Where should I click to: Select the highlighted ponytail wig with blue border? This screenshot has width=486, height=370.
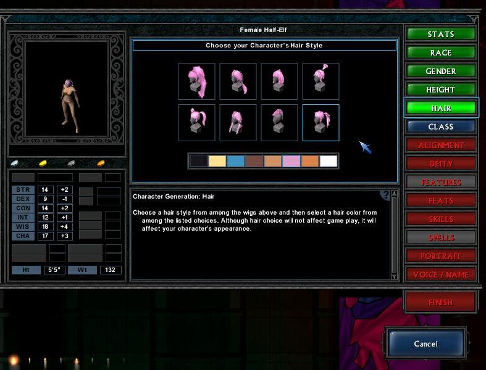(321, 123)
